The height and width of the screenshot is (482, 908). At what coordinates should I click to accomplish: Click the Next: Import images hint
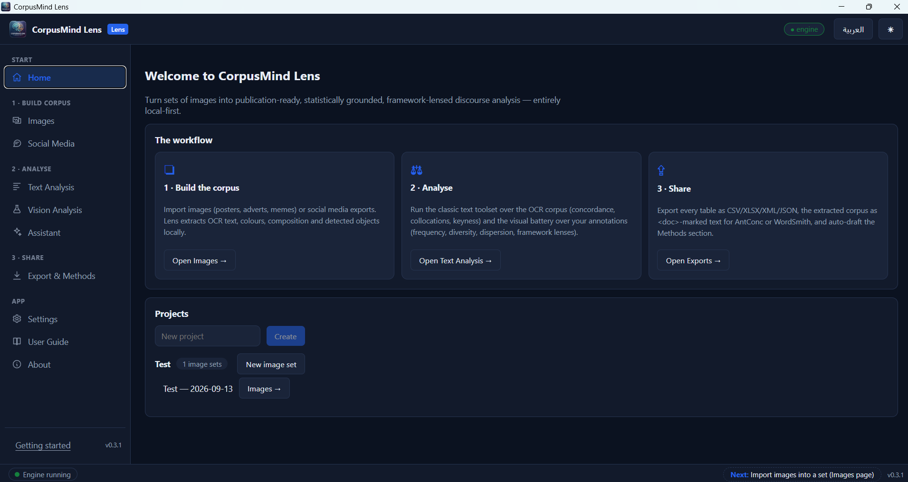click(x=802, y=474)
